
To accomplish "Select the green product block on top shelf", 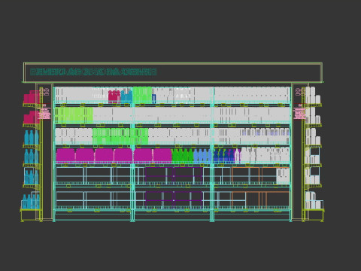I will 142,95.
